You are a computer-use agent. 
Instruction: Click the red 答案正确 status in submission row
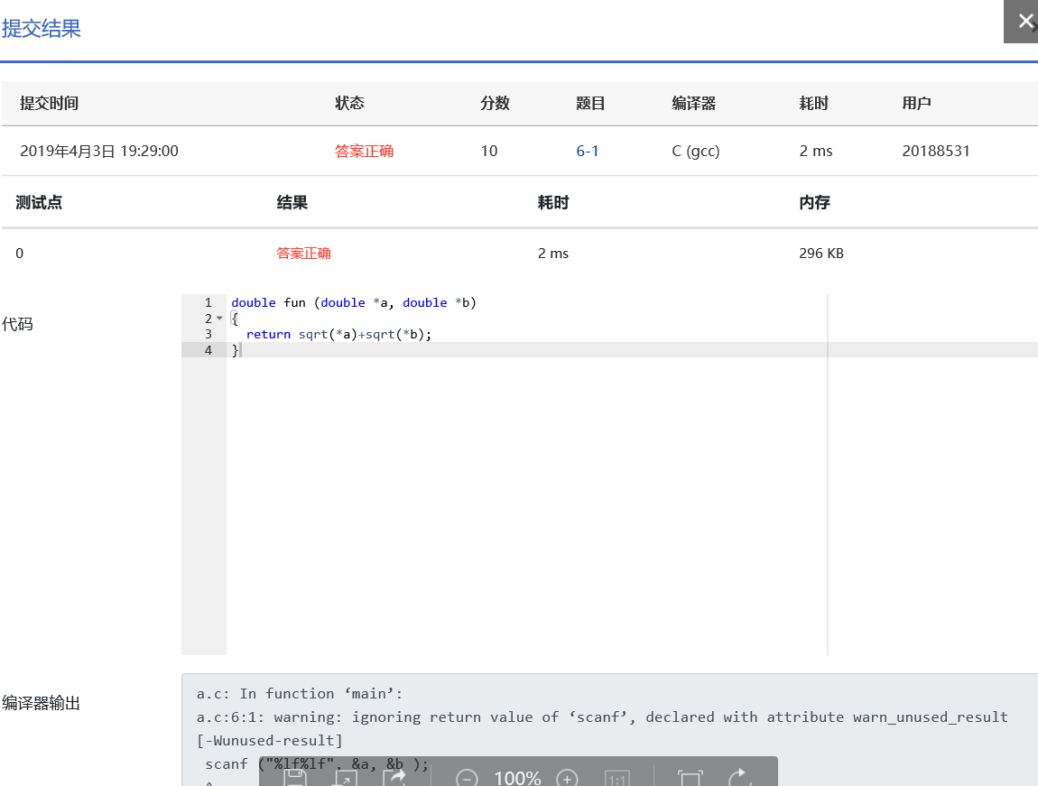point(364,151)
